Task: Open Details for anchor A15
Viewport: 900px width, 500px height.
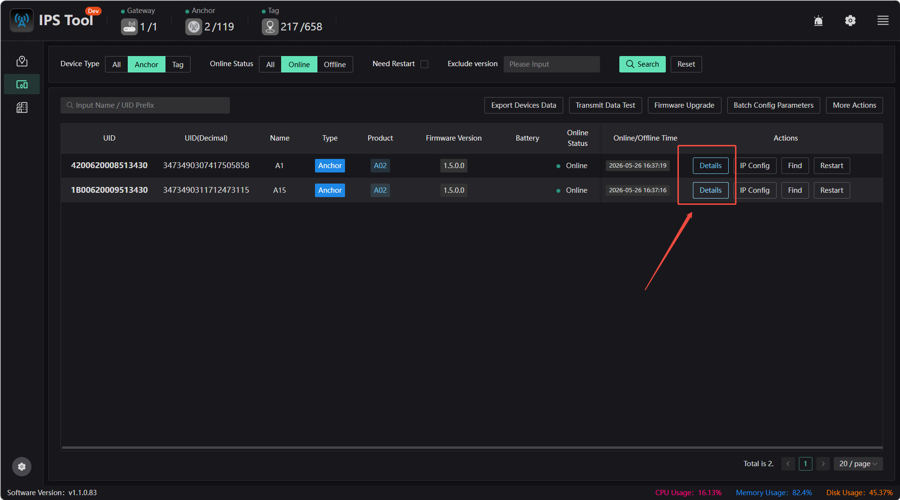Action: click(x=710, y=190)
